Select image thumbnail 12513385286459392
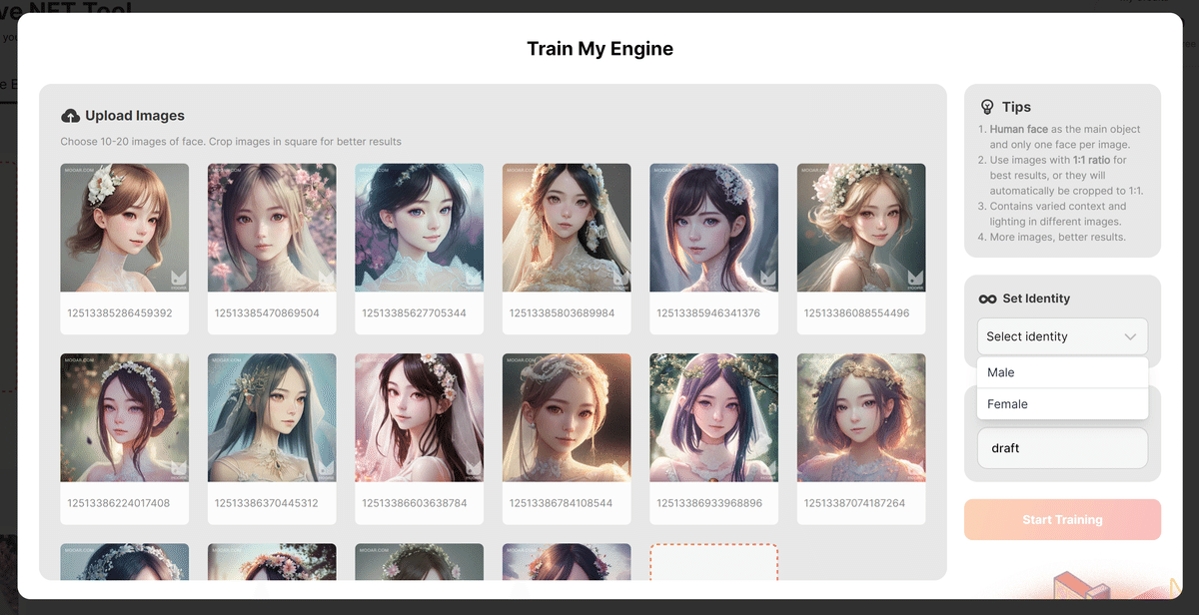Viewport: 1199px width, 615px height. coord(124,228)
